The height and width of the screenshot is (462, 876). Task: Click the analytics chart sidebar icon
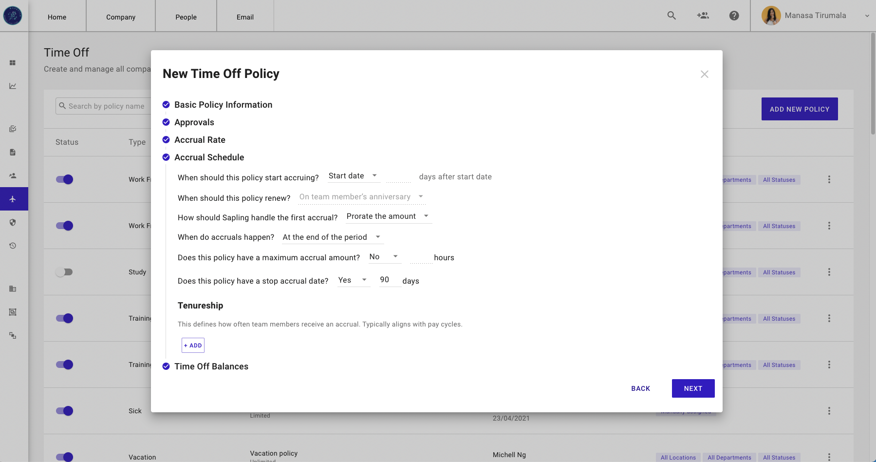13,86
